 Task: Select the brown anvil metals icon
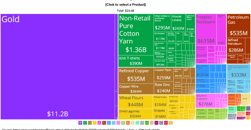90,123
